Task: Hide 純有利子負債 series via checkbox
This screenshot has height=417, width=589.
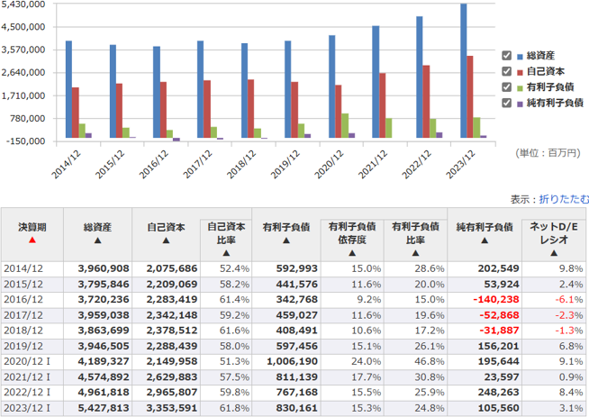Action: tap(506, 104)
